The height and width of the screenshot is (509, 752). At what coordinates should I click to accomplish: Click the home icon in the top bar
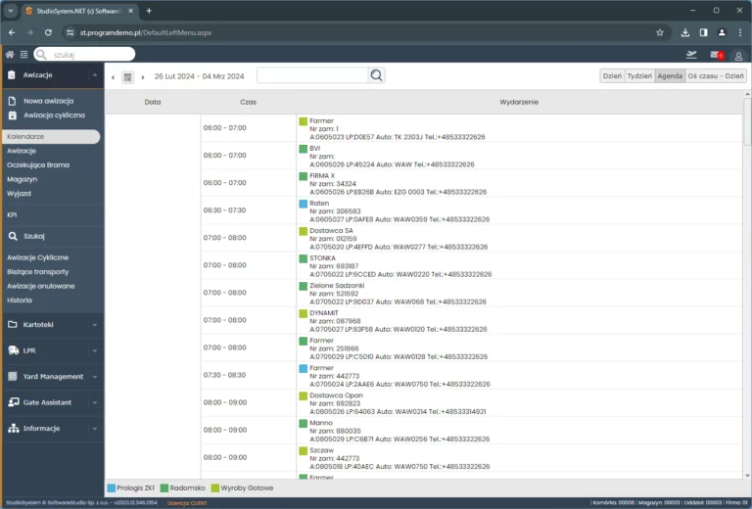pos(10,55)
